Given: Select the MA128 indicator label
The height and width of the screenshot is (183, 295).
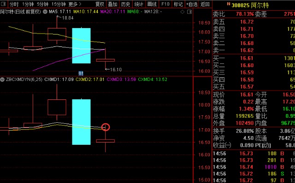Looking at the screenshot, I should click(x=153, y=11).
